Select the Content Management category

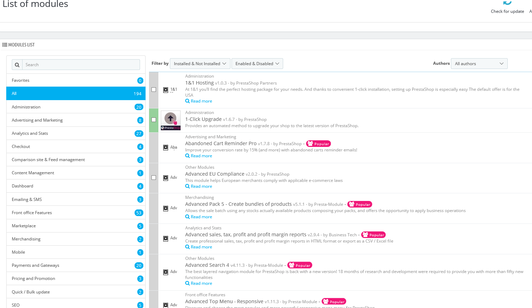[x=76, y=173]
